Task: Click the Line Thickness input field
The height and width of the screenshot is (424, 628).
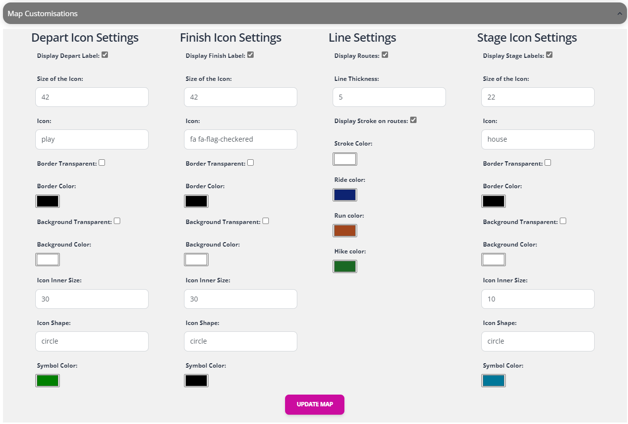Action: 389,97
